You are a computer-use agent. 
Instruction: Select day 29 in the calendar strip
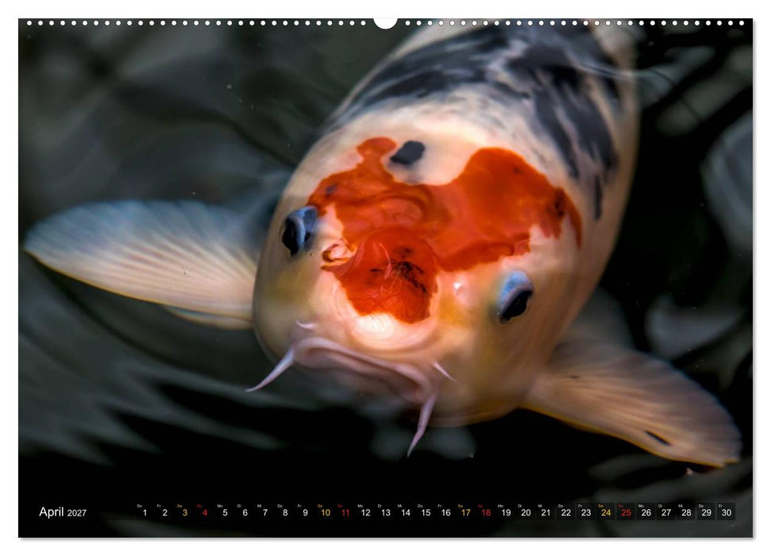[x=707, y=512]
